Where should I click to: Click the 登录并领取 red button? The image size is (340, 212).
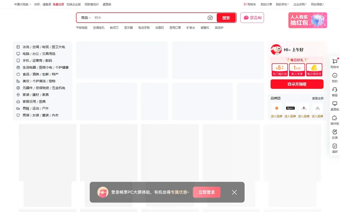click(297, 84)
